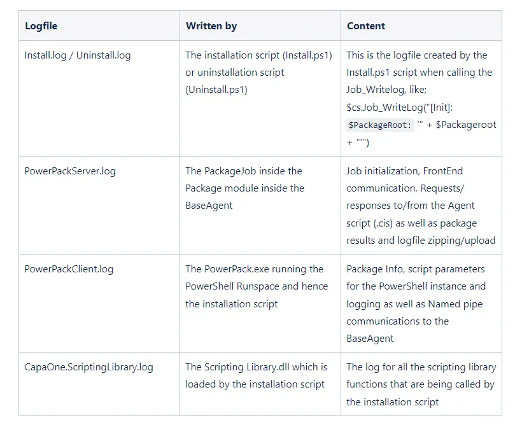Click the $PackageRoot: inline code snippet
Viewport: 522px width, 427px height.
380,125
